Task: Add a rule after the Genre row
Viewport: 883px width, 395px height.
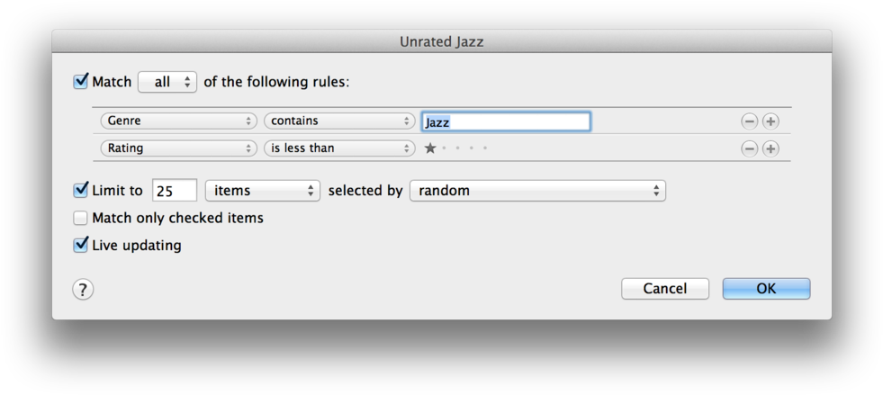Action: [770, 121]
